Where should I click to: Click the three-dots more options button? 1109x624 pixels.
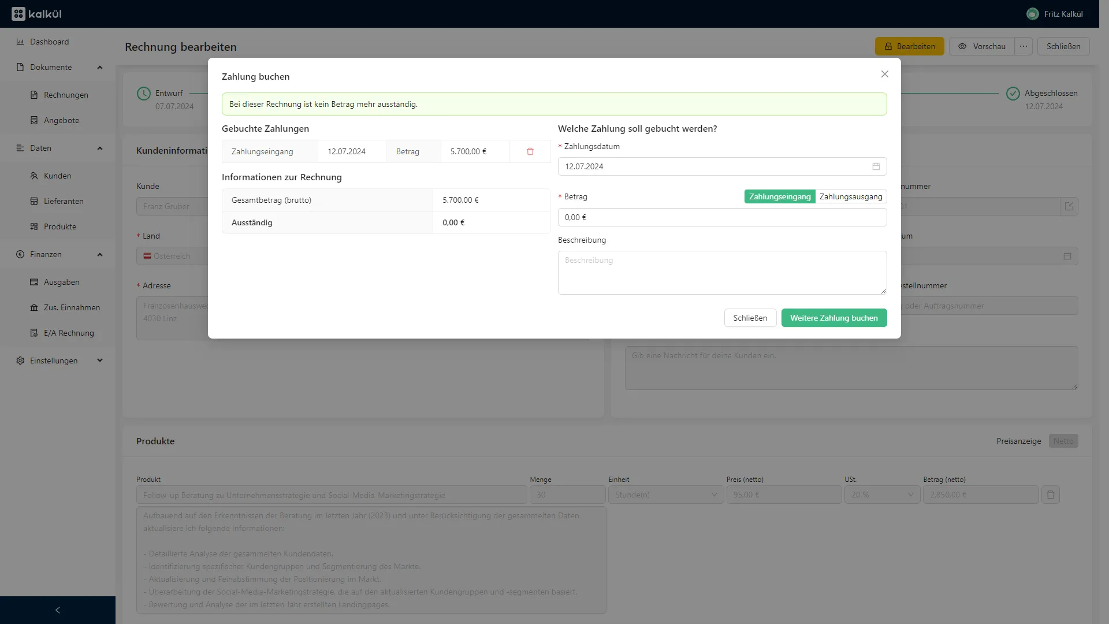pyautogui.click(x=1023, y=46)
